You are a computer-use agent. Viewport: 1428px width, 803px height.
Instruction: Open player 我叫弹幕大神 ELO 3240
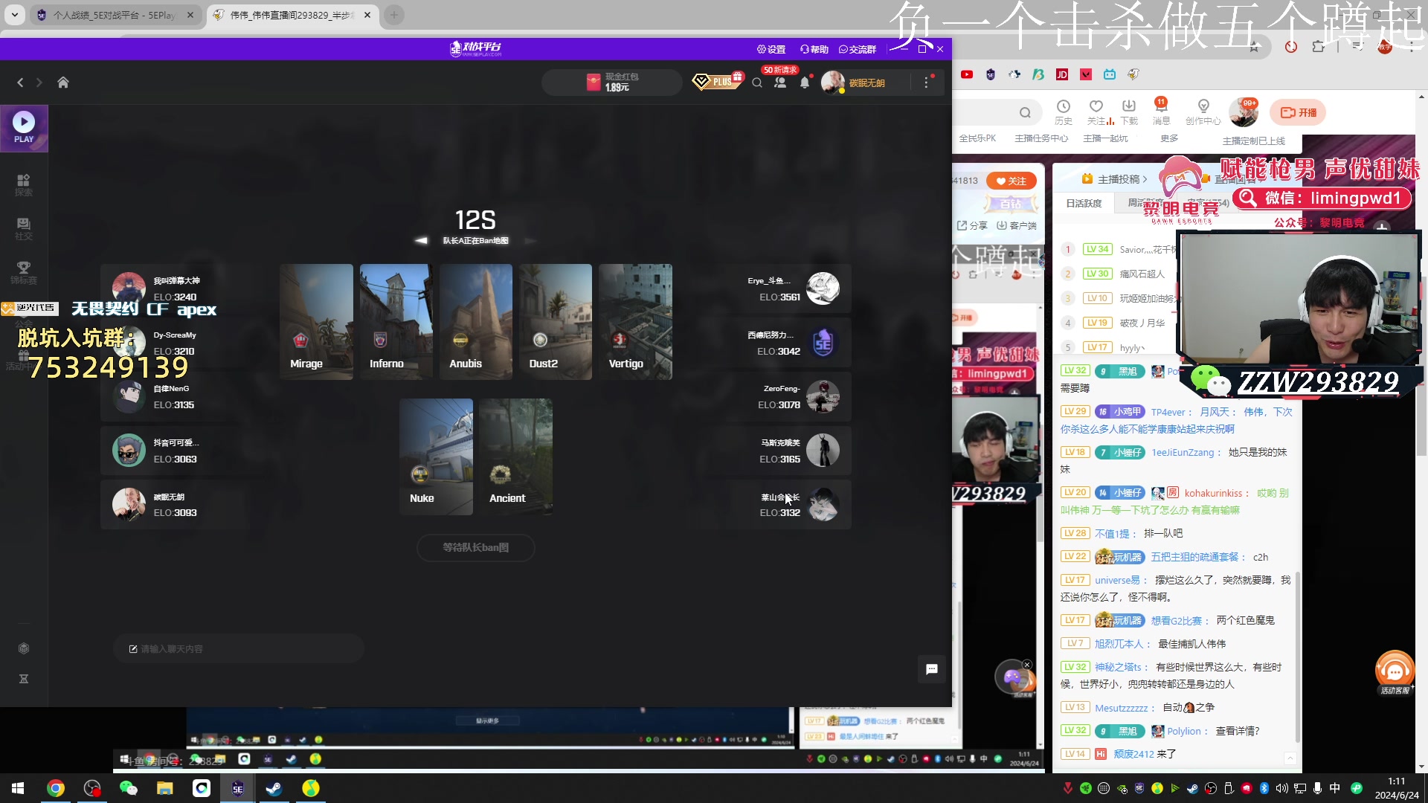[184, 288]
